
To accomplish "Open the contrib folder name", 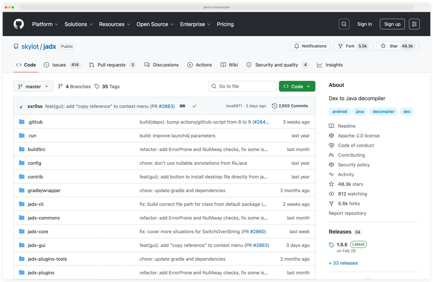I will tap(35, 177).
